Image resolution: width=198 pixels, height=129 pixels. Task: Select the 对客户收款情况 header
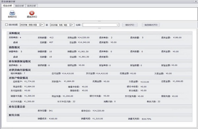[x=18, y=78]
